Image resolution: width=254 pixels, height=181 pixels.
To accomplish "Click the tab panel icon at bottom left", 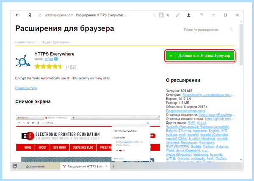I will 15,166.
